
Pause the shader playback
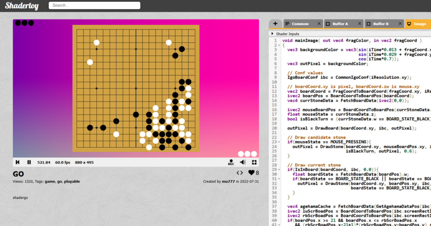point(29,162)
